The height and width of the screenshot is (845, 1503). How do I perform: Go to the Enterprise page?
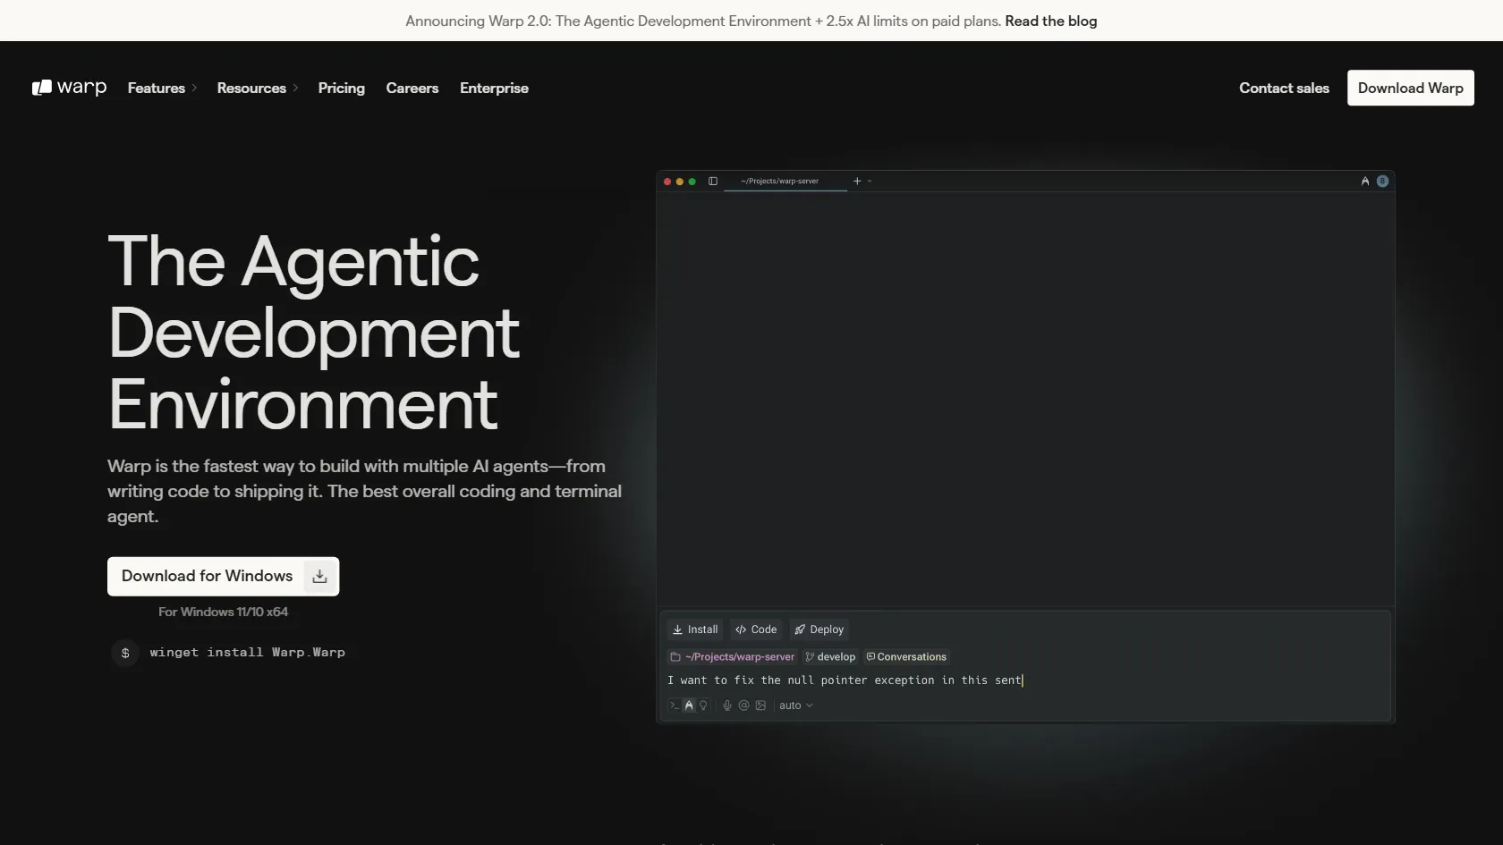point(494,88)
